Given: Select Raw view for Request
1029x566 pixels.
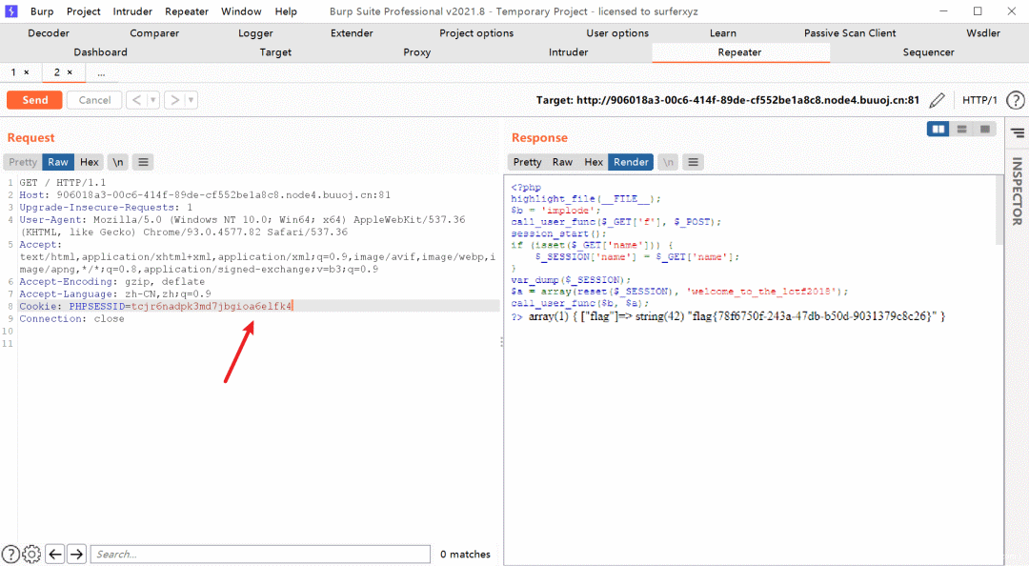Looking at the screenshot, I should pos(58,162).
